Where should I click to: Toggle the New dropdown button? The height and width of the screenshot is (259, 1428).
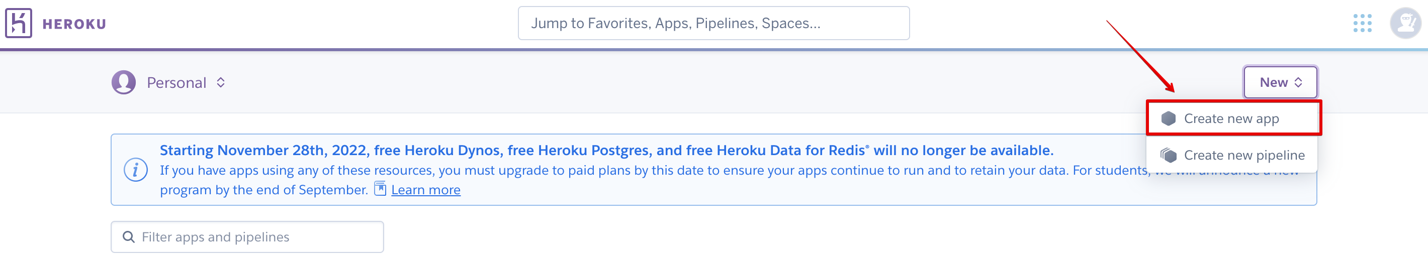1280,82
